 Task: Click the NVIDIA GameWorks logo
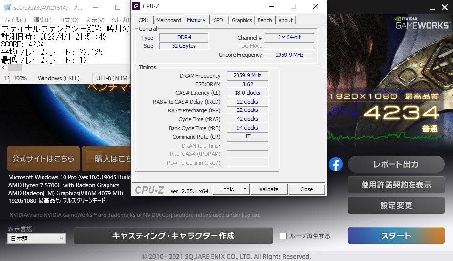pyautogui.click(x=422, y=23)
